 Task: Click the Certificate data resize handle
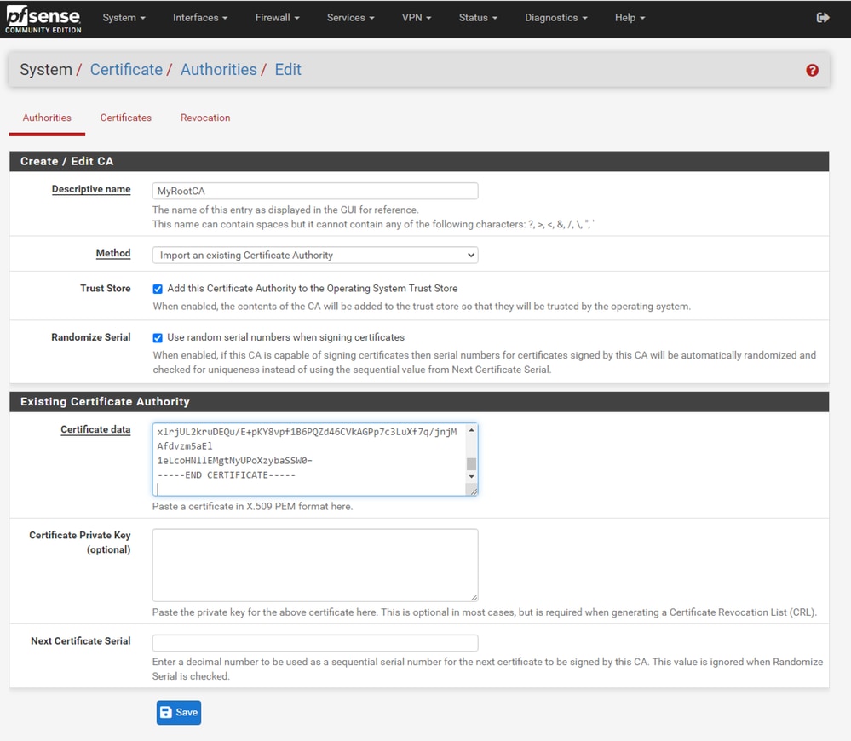[x=474, y=491]
